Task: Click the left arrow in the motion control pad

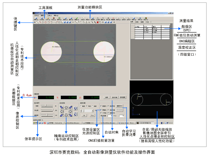Action: pyautogui.click(x=62, y=111)
